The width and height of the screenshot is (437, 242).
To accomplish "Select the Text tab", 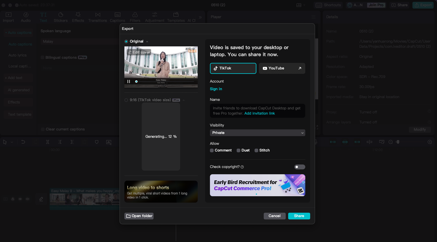I will click(43, 17).
